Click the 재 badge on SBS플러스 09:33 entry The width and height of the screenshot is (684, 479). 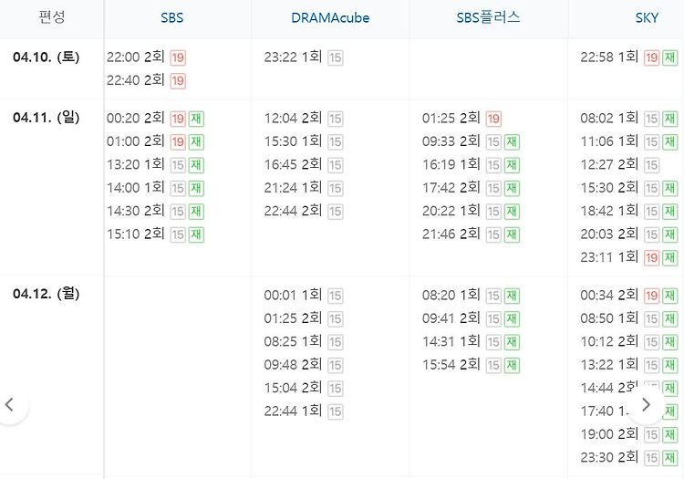click(513, 141)
